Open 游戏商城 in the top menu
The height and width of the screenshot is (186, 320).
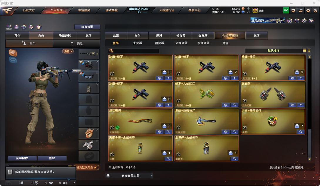click(111, 10)
